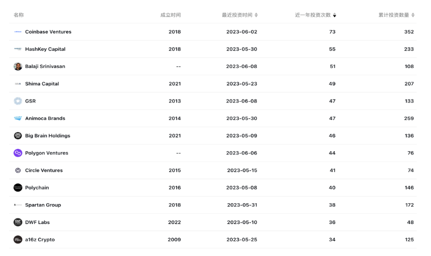Open the Big Brain Holdings name link
Image resolution: width=431 pixels, height=256 pixels.
(x=47, y=136)
